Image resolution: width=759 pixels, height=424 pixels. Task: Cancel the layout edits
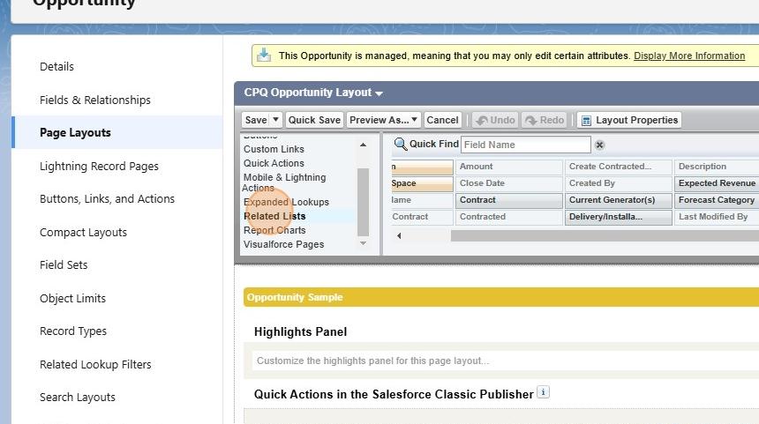coord(442,120)
